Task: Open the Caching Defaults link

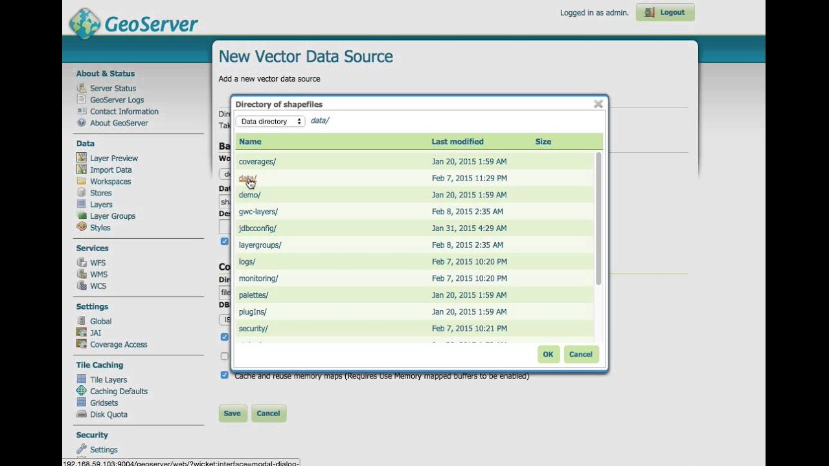Action: click(119, 392)
